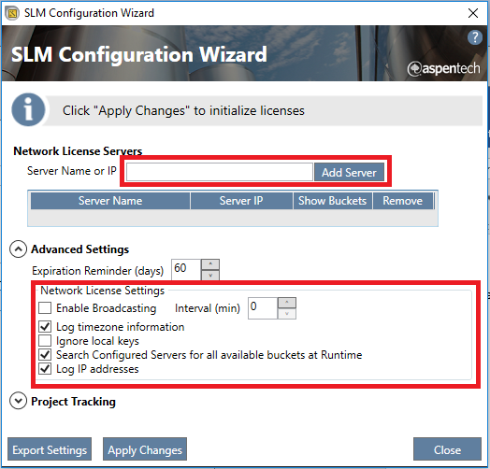Close the SLM Configuration Wizard window
Image resolution: width=490 pixels, height=469 pixels.
[x=473, y=13]
